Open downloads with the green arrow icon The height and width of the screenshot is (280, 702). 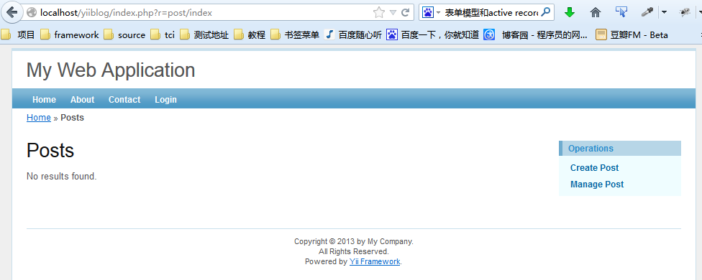[570, 12]
